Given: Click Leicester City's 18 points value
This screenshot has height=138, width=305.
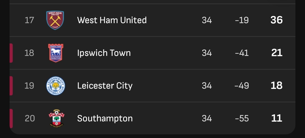Looking at the screenshot, I should [x=276, y=85].
